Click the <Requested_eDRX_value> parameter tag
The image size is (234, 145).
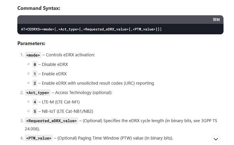point(52,121)
